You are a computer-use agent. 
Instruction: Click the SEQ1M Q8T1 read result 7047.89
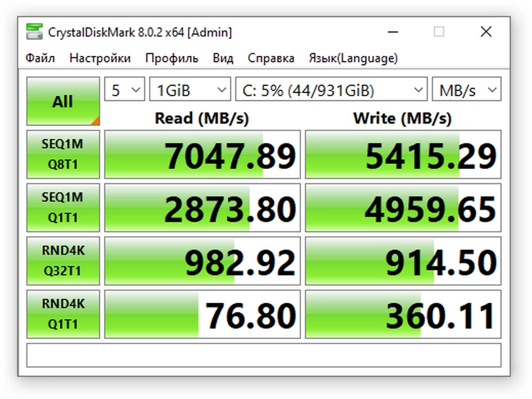pyautogui.click(x=202, y=155)
